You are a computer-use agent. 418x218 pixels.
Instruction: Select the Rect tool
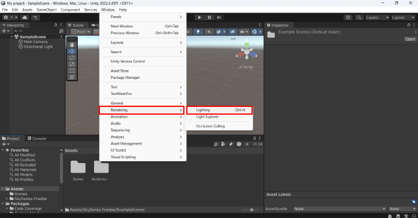coord(72,70)
